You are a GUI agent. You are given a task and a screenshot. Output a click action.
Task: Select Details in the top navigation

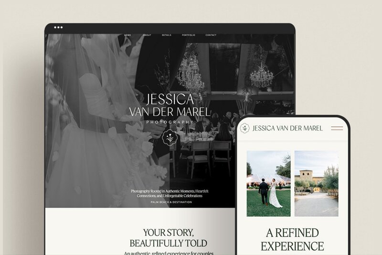click(166, 35)
